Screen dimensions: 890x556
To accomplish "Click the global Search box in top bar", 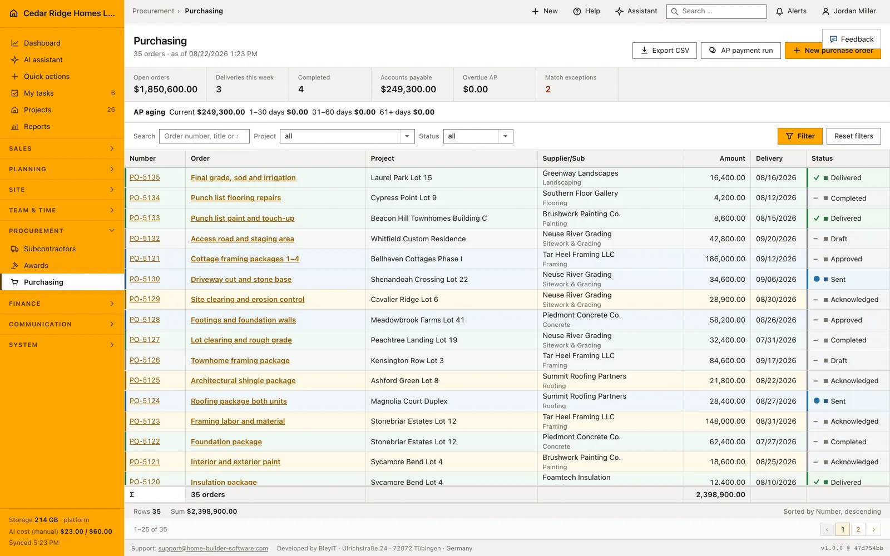I will (x=716, y=11).
